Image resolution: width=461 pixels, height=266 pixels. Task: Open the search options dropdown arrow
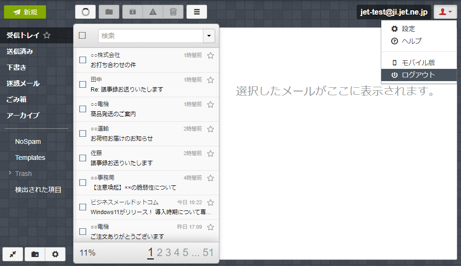[x=209, y=36]
